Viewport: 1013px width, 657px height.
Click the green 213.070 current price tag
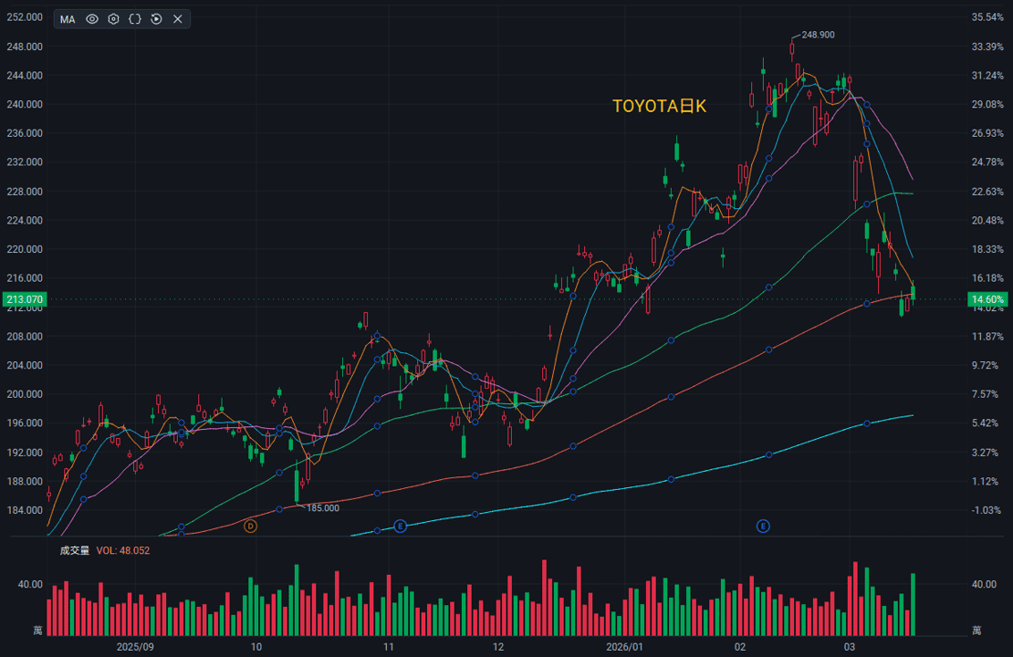25,299
